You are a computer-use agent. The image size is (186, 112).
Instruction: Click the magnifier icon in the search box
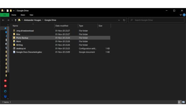tap(131, 20)
